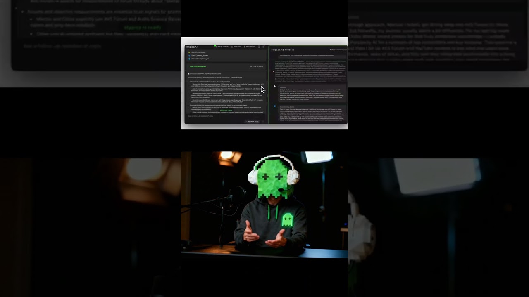529x297 pixels.
Task: Toggle Follow latest progress in the console
Action: [x=338, y=49]
